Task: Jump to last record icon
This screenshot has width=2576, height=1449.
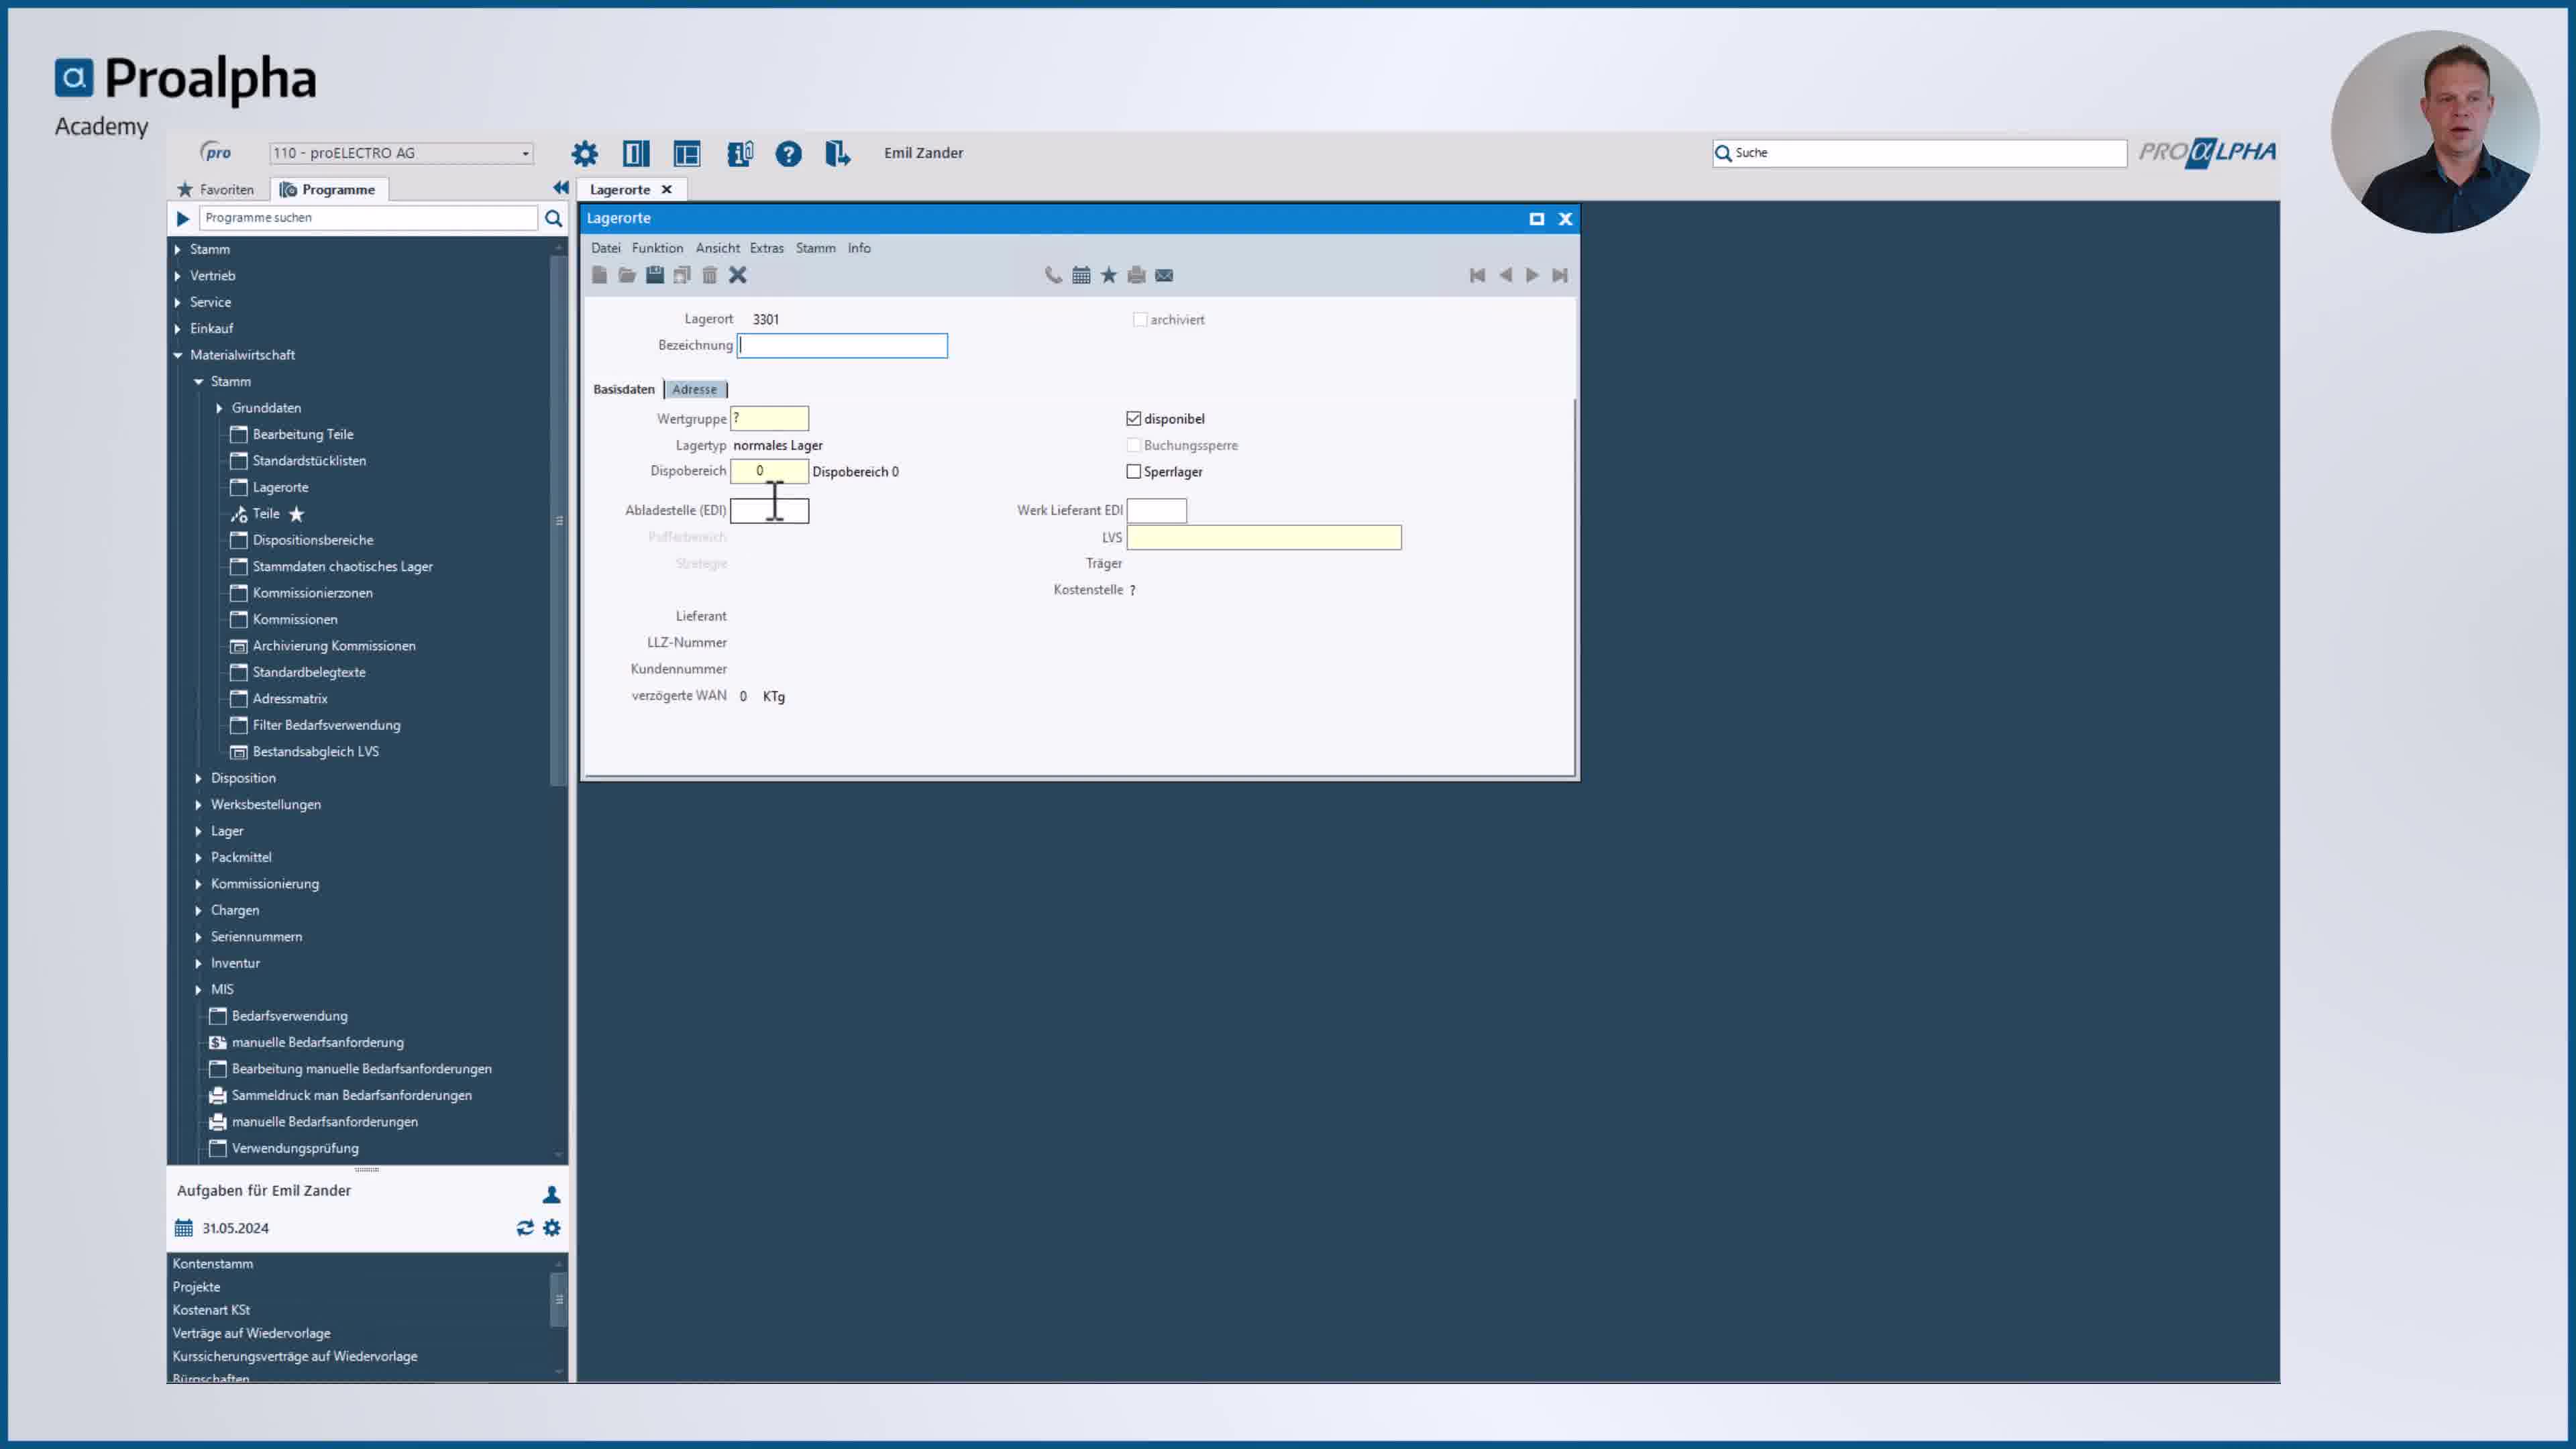Action: point(1560,275)
